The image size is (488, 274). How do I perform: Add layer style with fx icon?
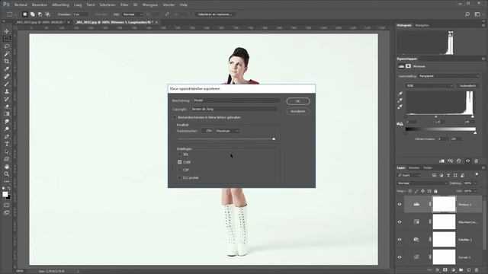tap(437, 270)
